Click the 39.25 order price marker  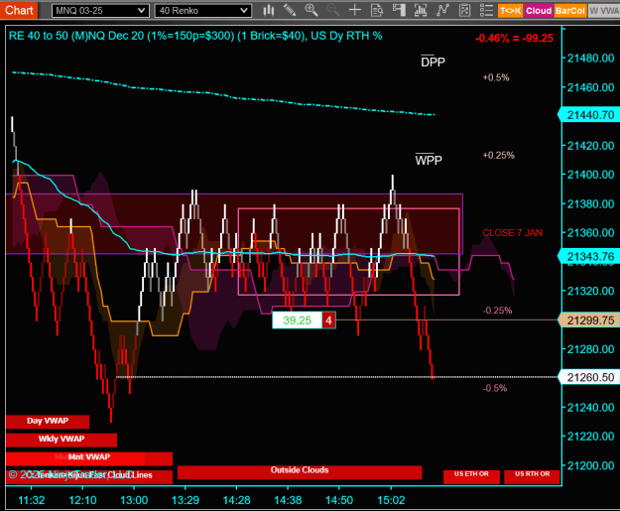[298, 320]
